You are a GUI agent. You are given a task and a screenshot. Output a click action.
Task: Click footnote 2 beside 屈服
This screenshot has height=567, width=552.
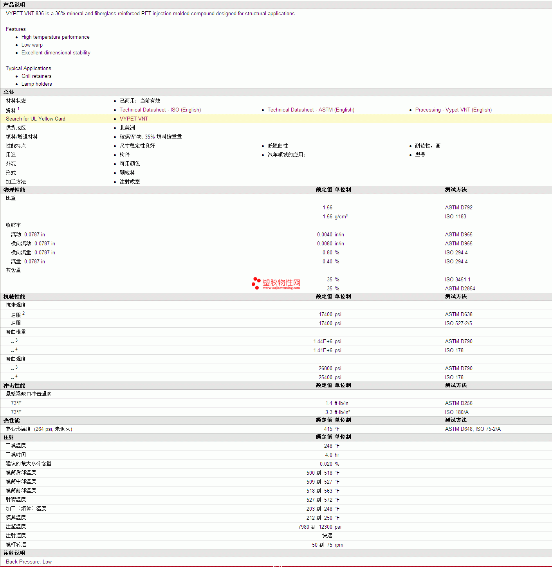(23, 313)
